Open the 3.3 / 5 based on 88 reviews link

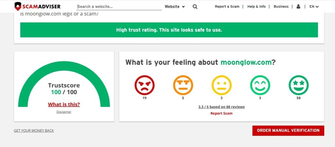[221, 107]
